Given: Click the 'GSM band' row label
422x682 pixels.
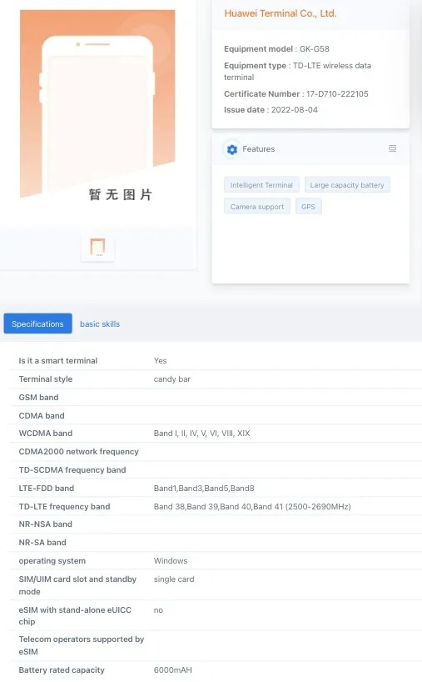Looking at the screenshot, I should [38, 397].
